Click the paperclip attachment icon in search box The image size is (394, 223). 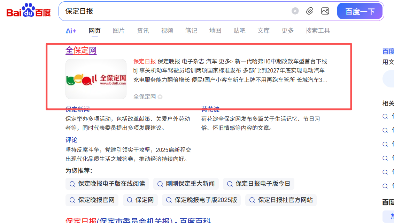(x=310, y=11)
